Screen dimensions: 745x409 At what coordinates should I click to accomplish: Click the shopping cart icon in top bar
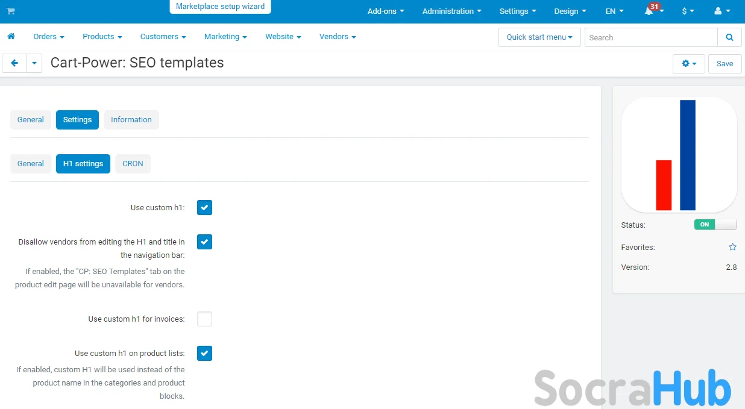(11, 11)
